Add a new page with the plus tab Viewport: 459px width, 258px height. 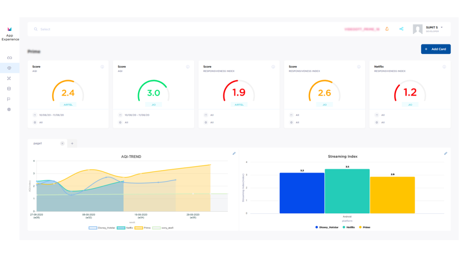(x=72, y=143)
